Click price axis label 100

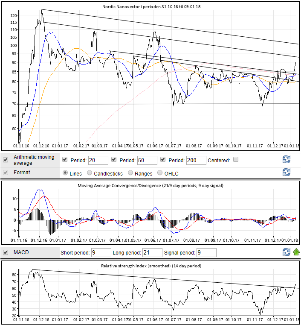pyautogui.click(x=14, y=45)
